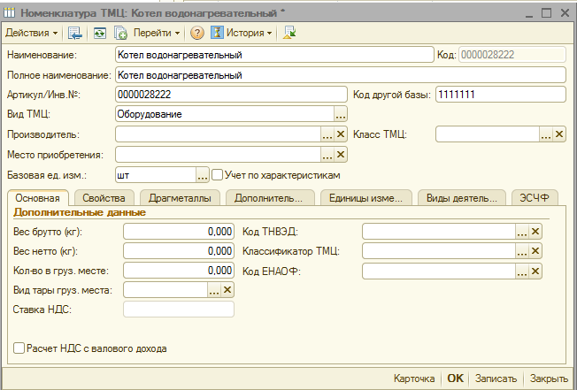Click the Вес брутто (кг) input field
This screenshot has width=577, height=390.
pyautogui.click(x=179, y=231)
